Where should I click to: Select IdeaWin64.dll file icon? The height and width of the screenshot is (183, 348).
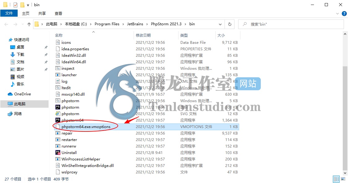58,62
